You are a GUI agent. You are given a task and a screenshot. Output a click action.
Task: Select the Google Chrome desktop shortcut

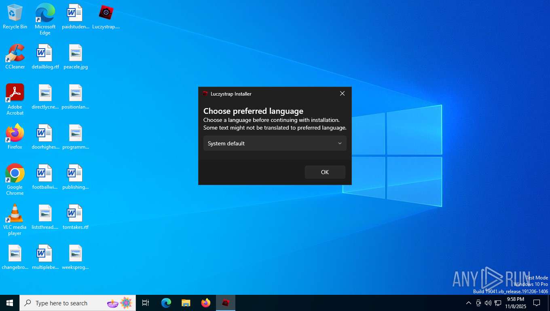pyautogui.click(x=15, y=180)
